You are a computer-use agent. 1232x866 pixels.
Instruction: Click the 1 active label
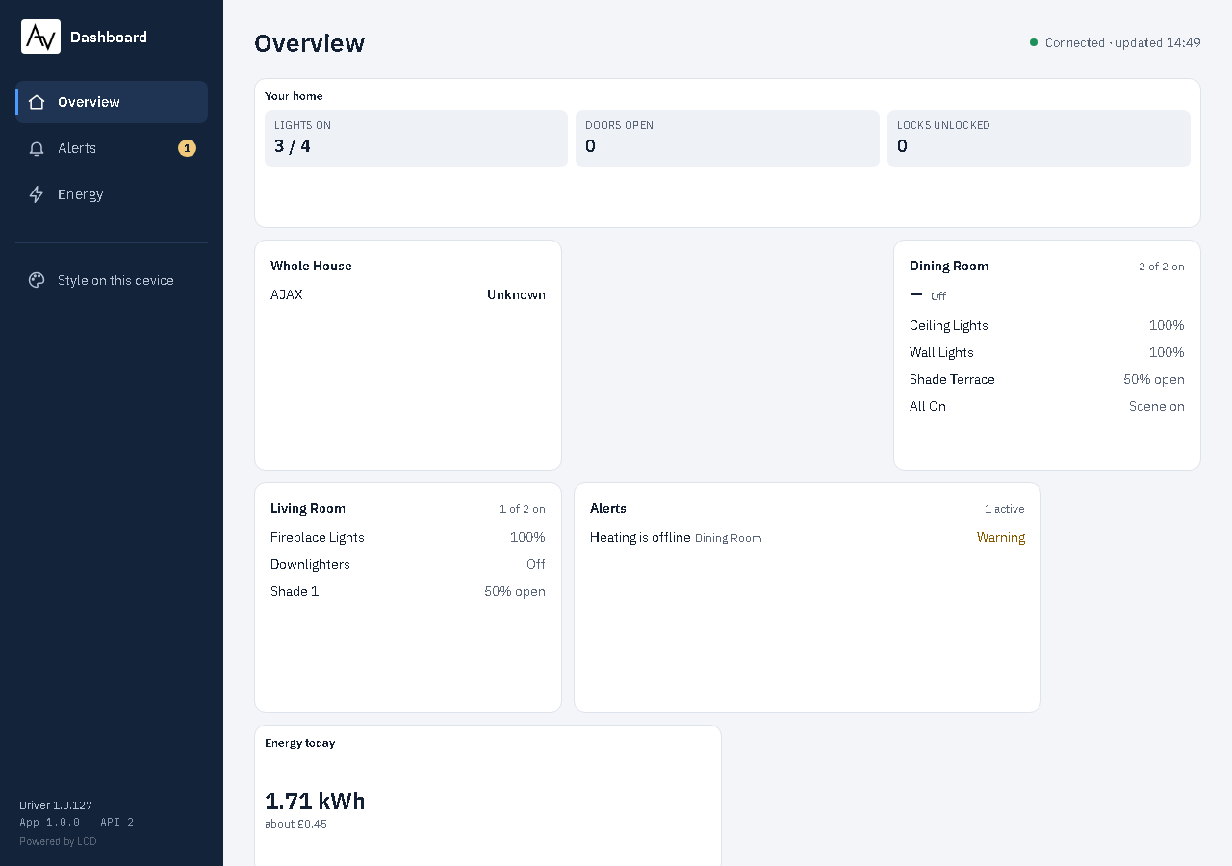[x=1005, y=509]
